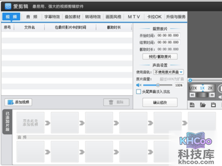Click the new project document icon
The image size is (222, 166).
(x=192, y=105)
